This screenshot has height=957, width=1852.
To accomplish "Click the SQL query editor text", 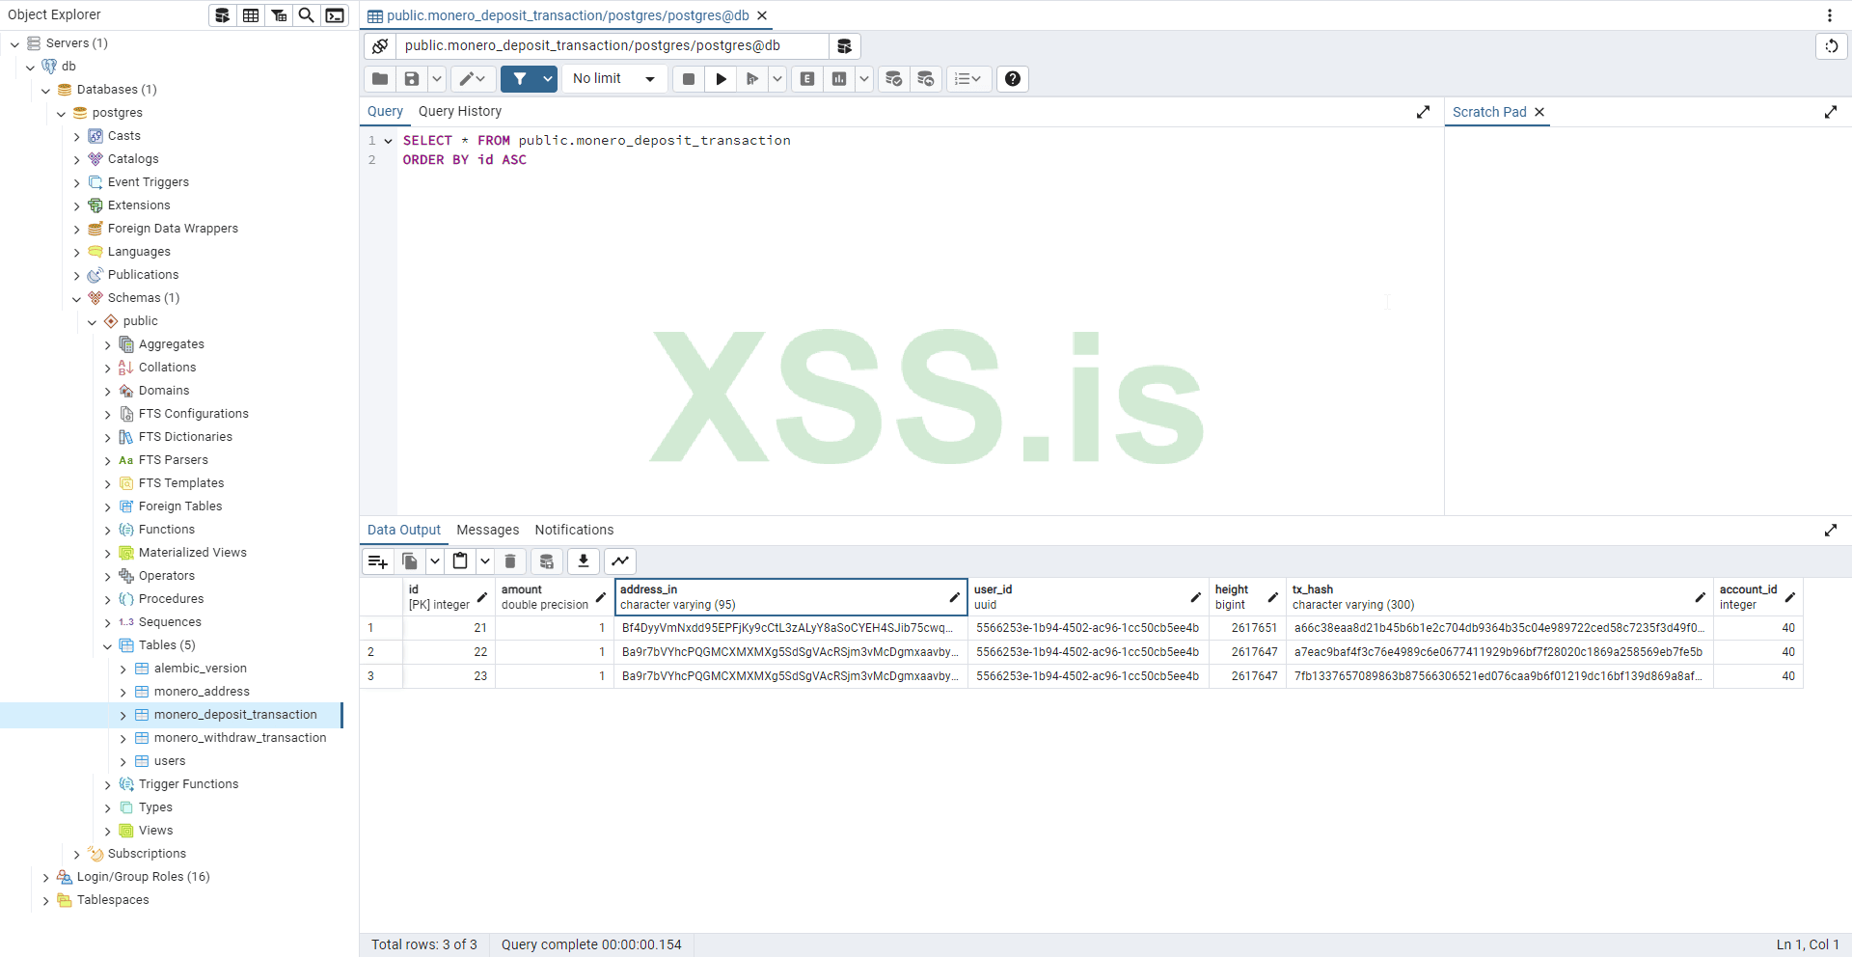I will point(597,150).
